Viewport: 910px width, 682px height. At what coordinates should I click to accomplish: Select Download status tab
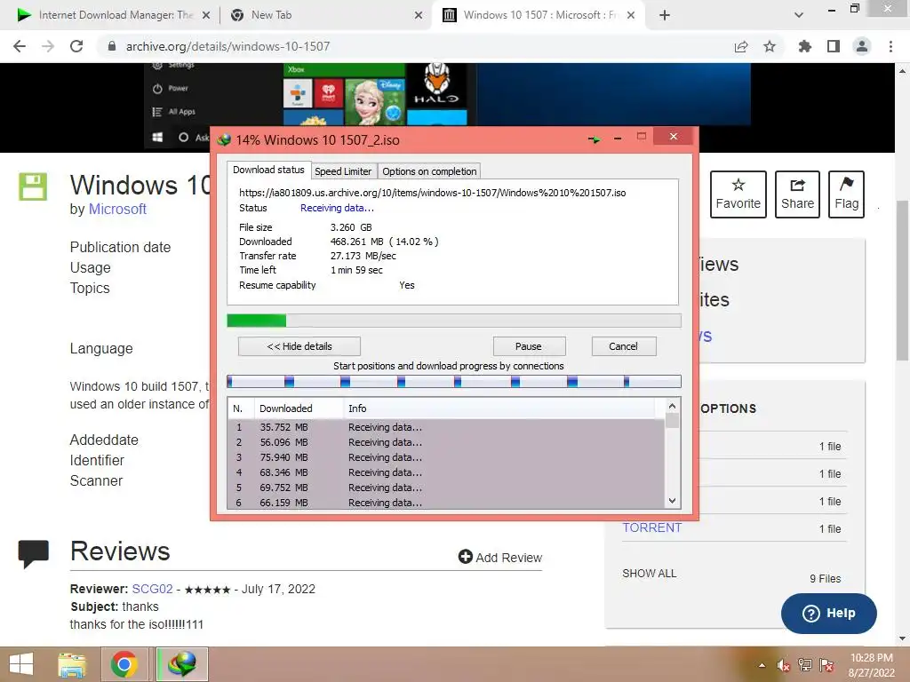click(268, 170)
